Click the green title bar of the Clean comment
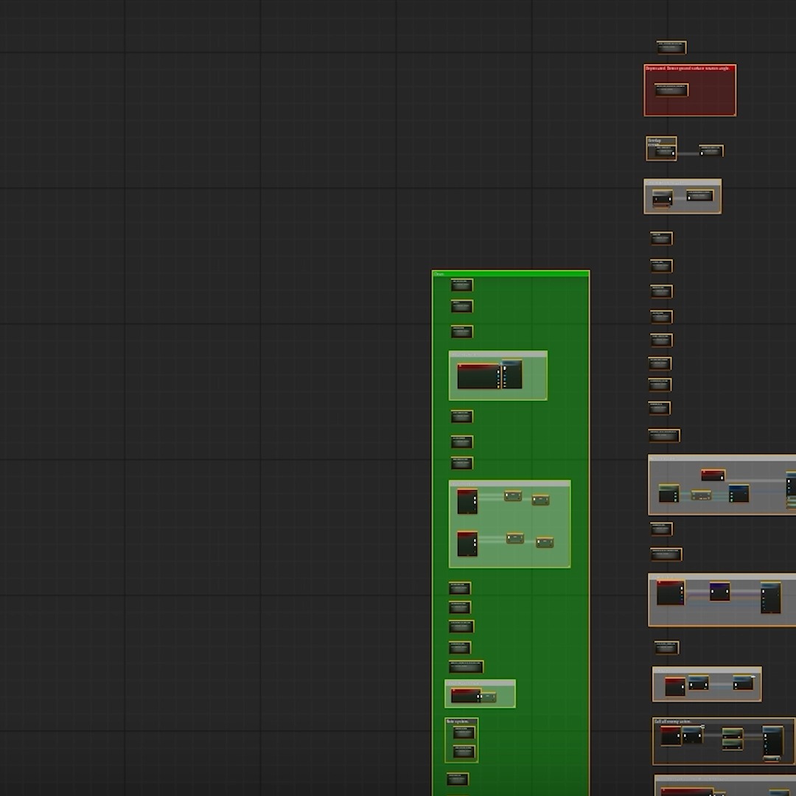Viewport: 796px width, 796px height. point(509,273)
